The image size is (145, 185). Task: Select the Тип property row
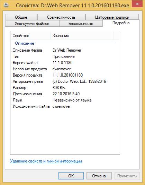(65, 56)
